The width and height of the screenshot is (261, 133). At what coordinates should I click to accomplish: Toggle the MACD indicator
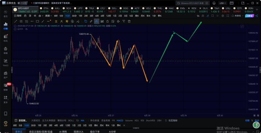tap(120, 121)
